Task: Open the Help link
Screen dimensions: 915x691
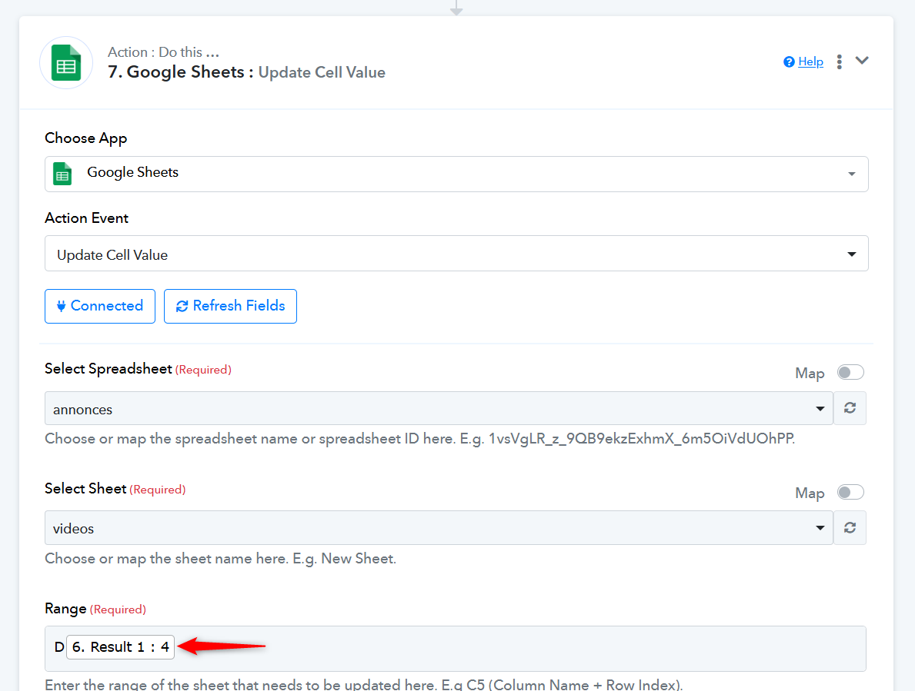Action: 810,61
